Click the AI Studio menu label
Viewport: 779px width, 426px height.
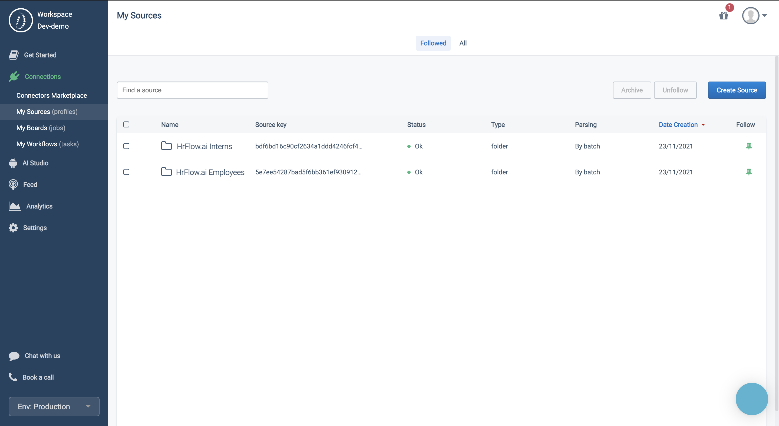35,163
